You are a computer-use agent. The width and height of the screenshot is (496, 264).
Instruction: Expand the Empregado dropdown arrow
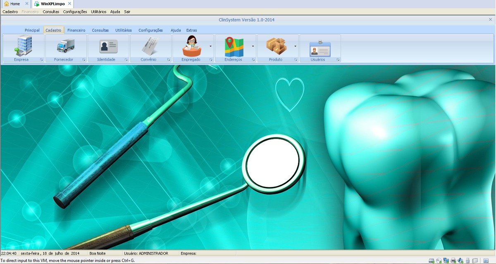tap(211, 46)
